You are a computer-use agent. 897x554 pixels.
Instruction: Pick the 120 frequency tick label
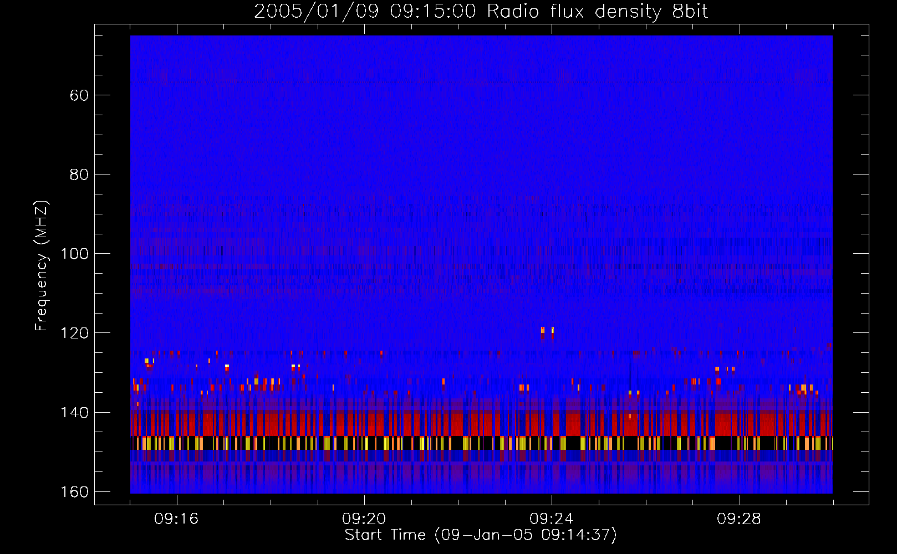coord(74,333)
